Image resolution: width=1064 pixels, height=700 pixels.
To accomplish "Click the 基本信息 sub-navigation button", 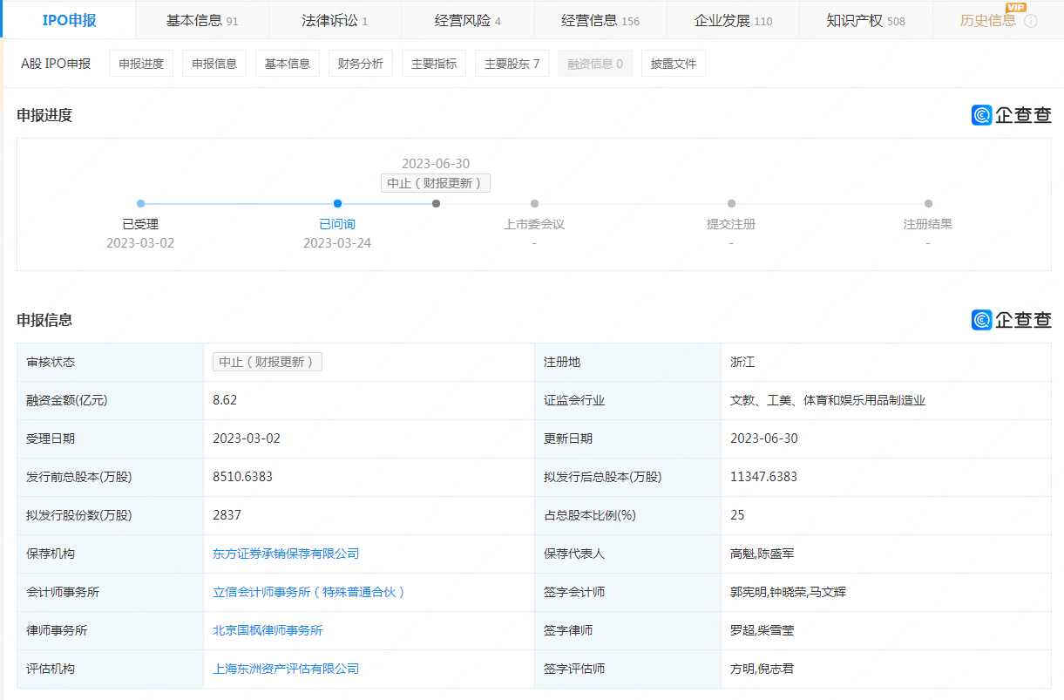I will point(288,64).
